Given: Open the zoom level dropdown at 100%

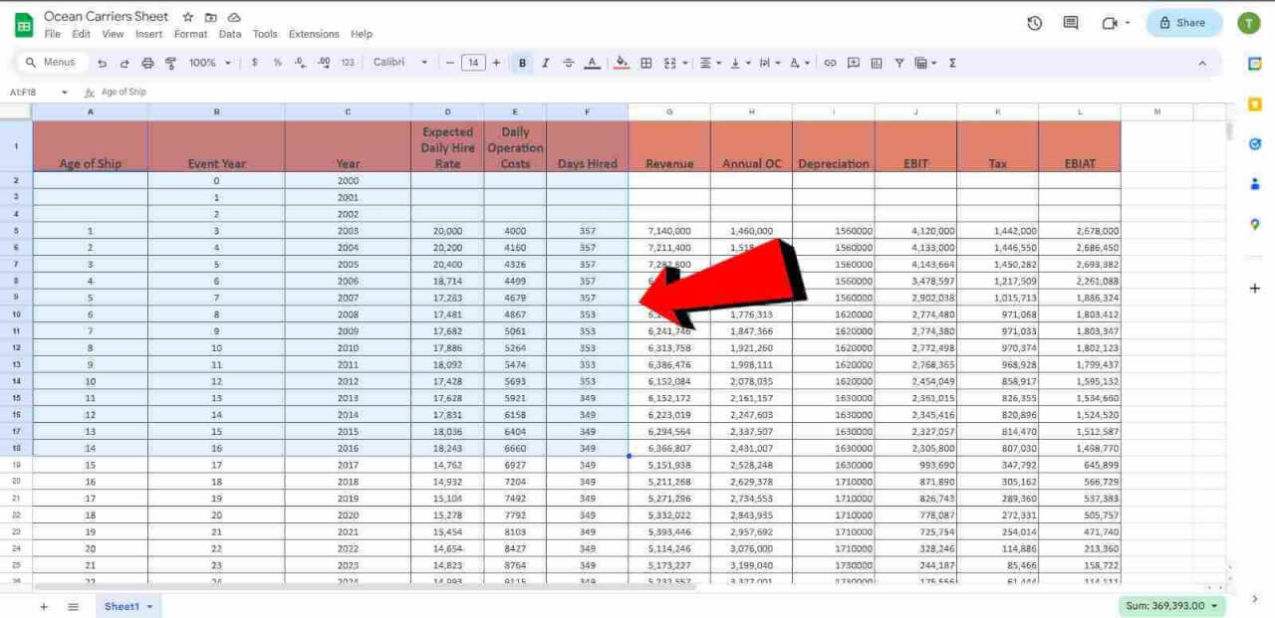Looking at the screenshot, I should point(208,62).
